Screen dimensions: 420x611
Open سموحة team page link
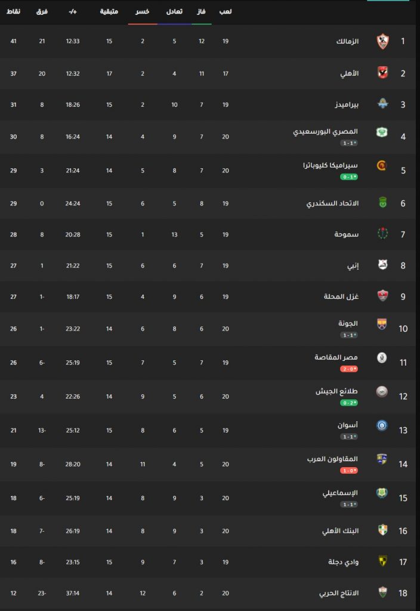point(347,234)
